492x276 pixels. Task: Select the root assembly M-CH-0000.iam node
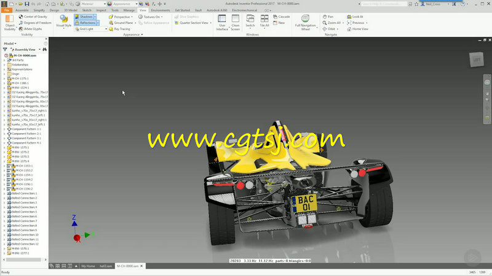(x=25, y=55)
